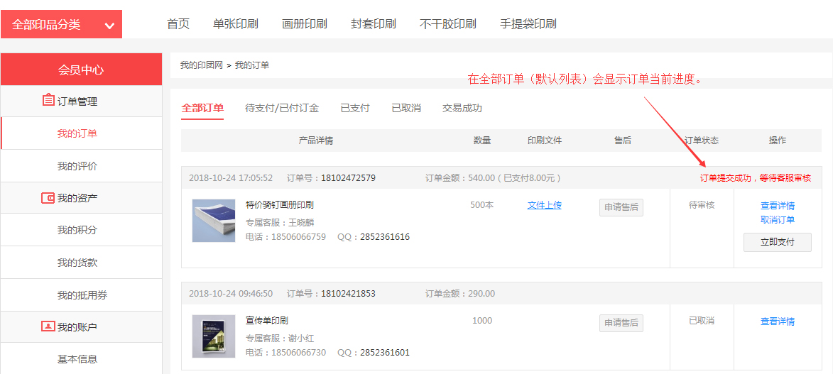Open 我的抵用券 in the sidebar

click(x=82, y=295)
